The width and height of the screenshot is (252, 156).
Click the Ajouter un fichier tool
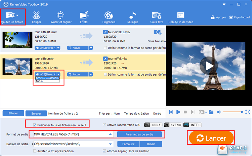(12, 17)
